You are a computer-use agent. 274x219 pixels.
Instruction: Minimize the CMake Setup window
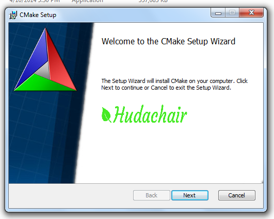pos(218,13)
